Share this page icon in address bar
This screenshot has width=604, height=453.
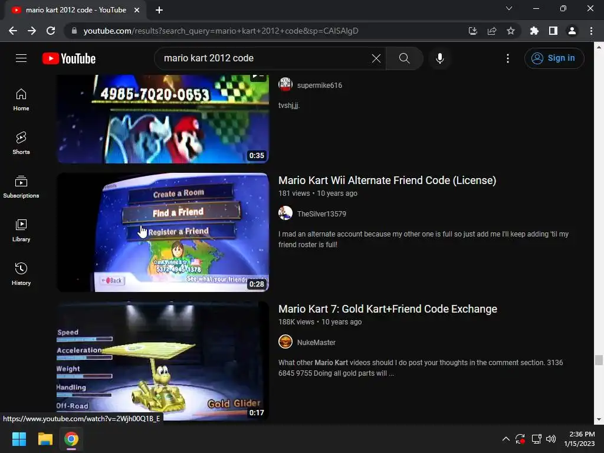pos(491,31)
